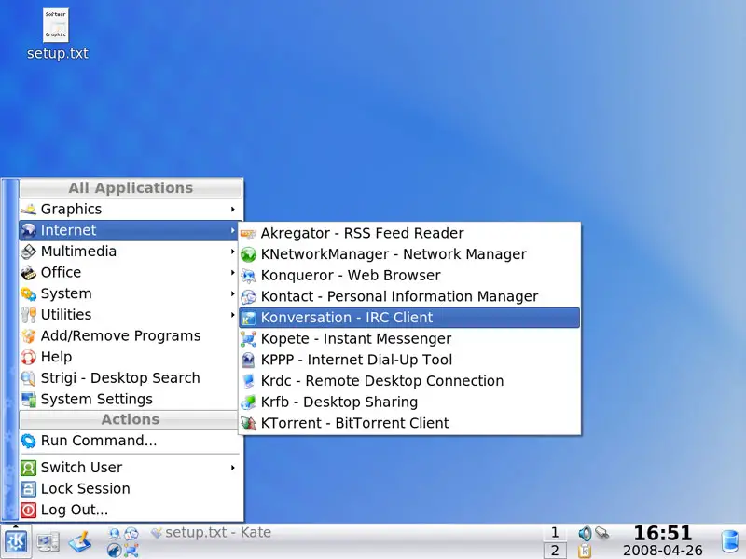Image resolution: width=746 pixels, height=559 pixels.
Task: Click the computer monitor and tower panel icon
Action: [48, 542]
